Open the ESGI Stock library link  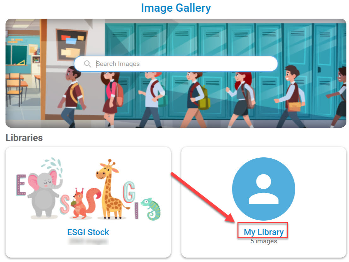[x=88, y=232]
